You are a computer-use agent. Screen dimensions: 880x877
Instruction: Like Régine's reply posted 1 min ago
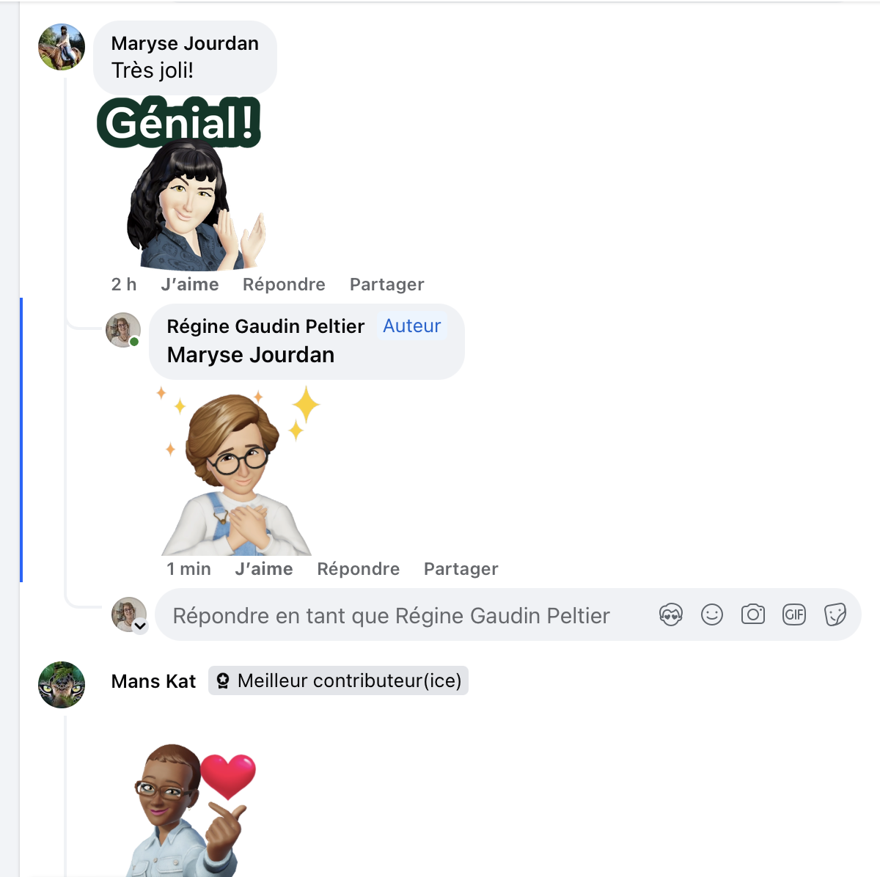coord(264,569)
